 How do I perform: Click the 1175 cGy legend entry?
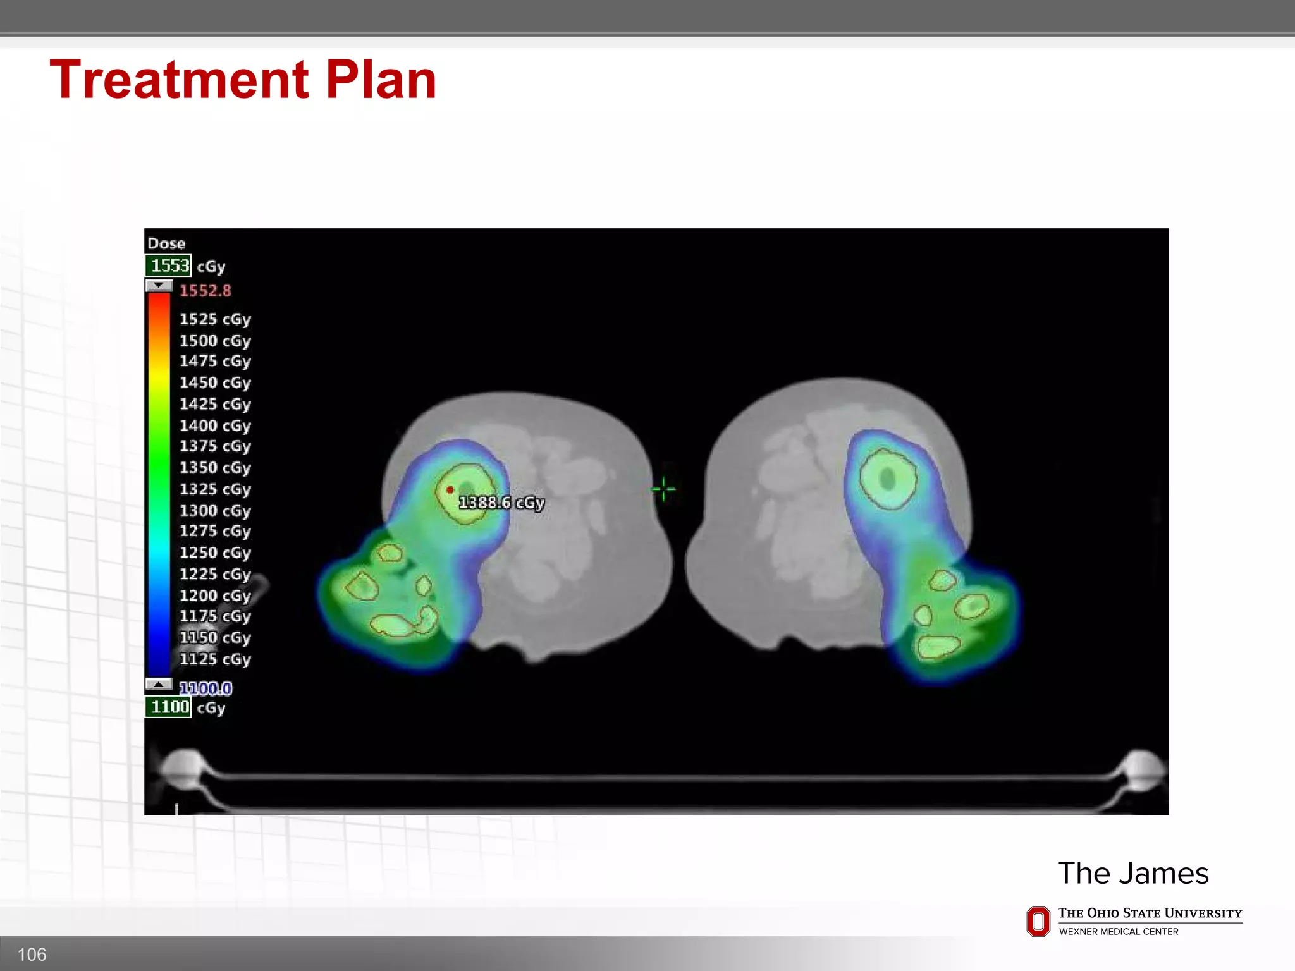pyautogui.click(x=215, y=616)
